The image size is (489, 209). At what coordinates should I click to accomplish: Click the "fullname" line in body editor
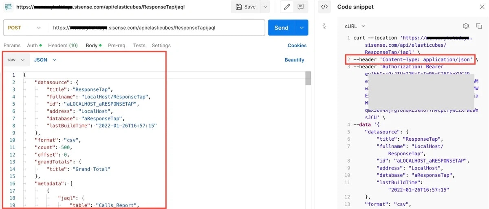point(99,97)
